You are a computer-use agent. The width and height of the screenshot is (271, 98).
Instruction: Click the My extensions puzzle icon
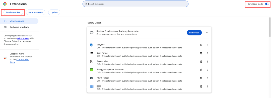5,21
